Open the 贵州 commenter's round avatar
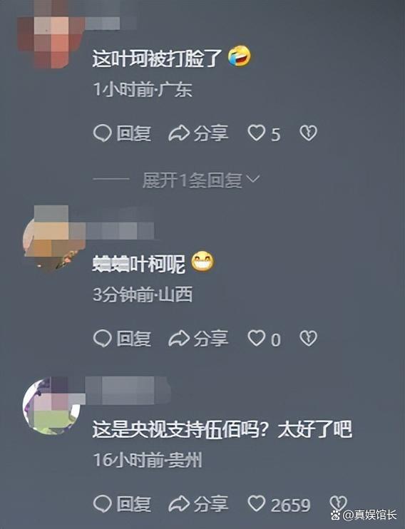 click(51, 406)
